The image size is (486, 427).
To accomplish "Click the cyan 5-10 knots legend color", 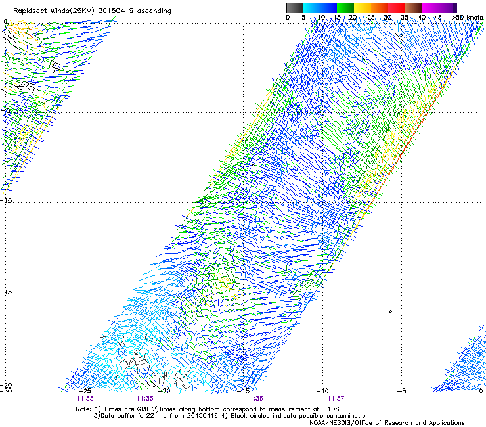I will [x=311, y=8].
